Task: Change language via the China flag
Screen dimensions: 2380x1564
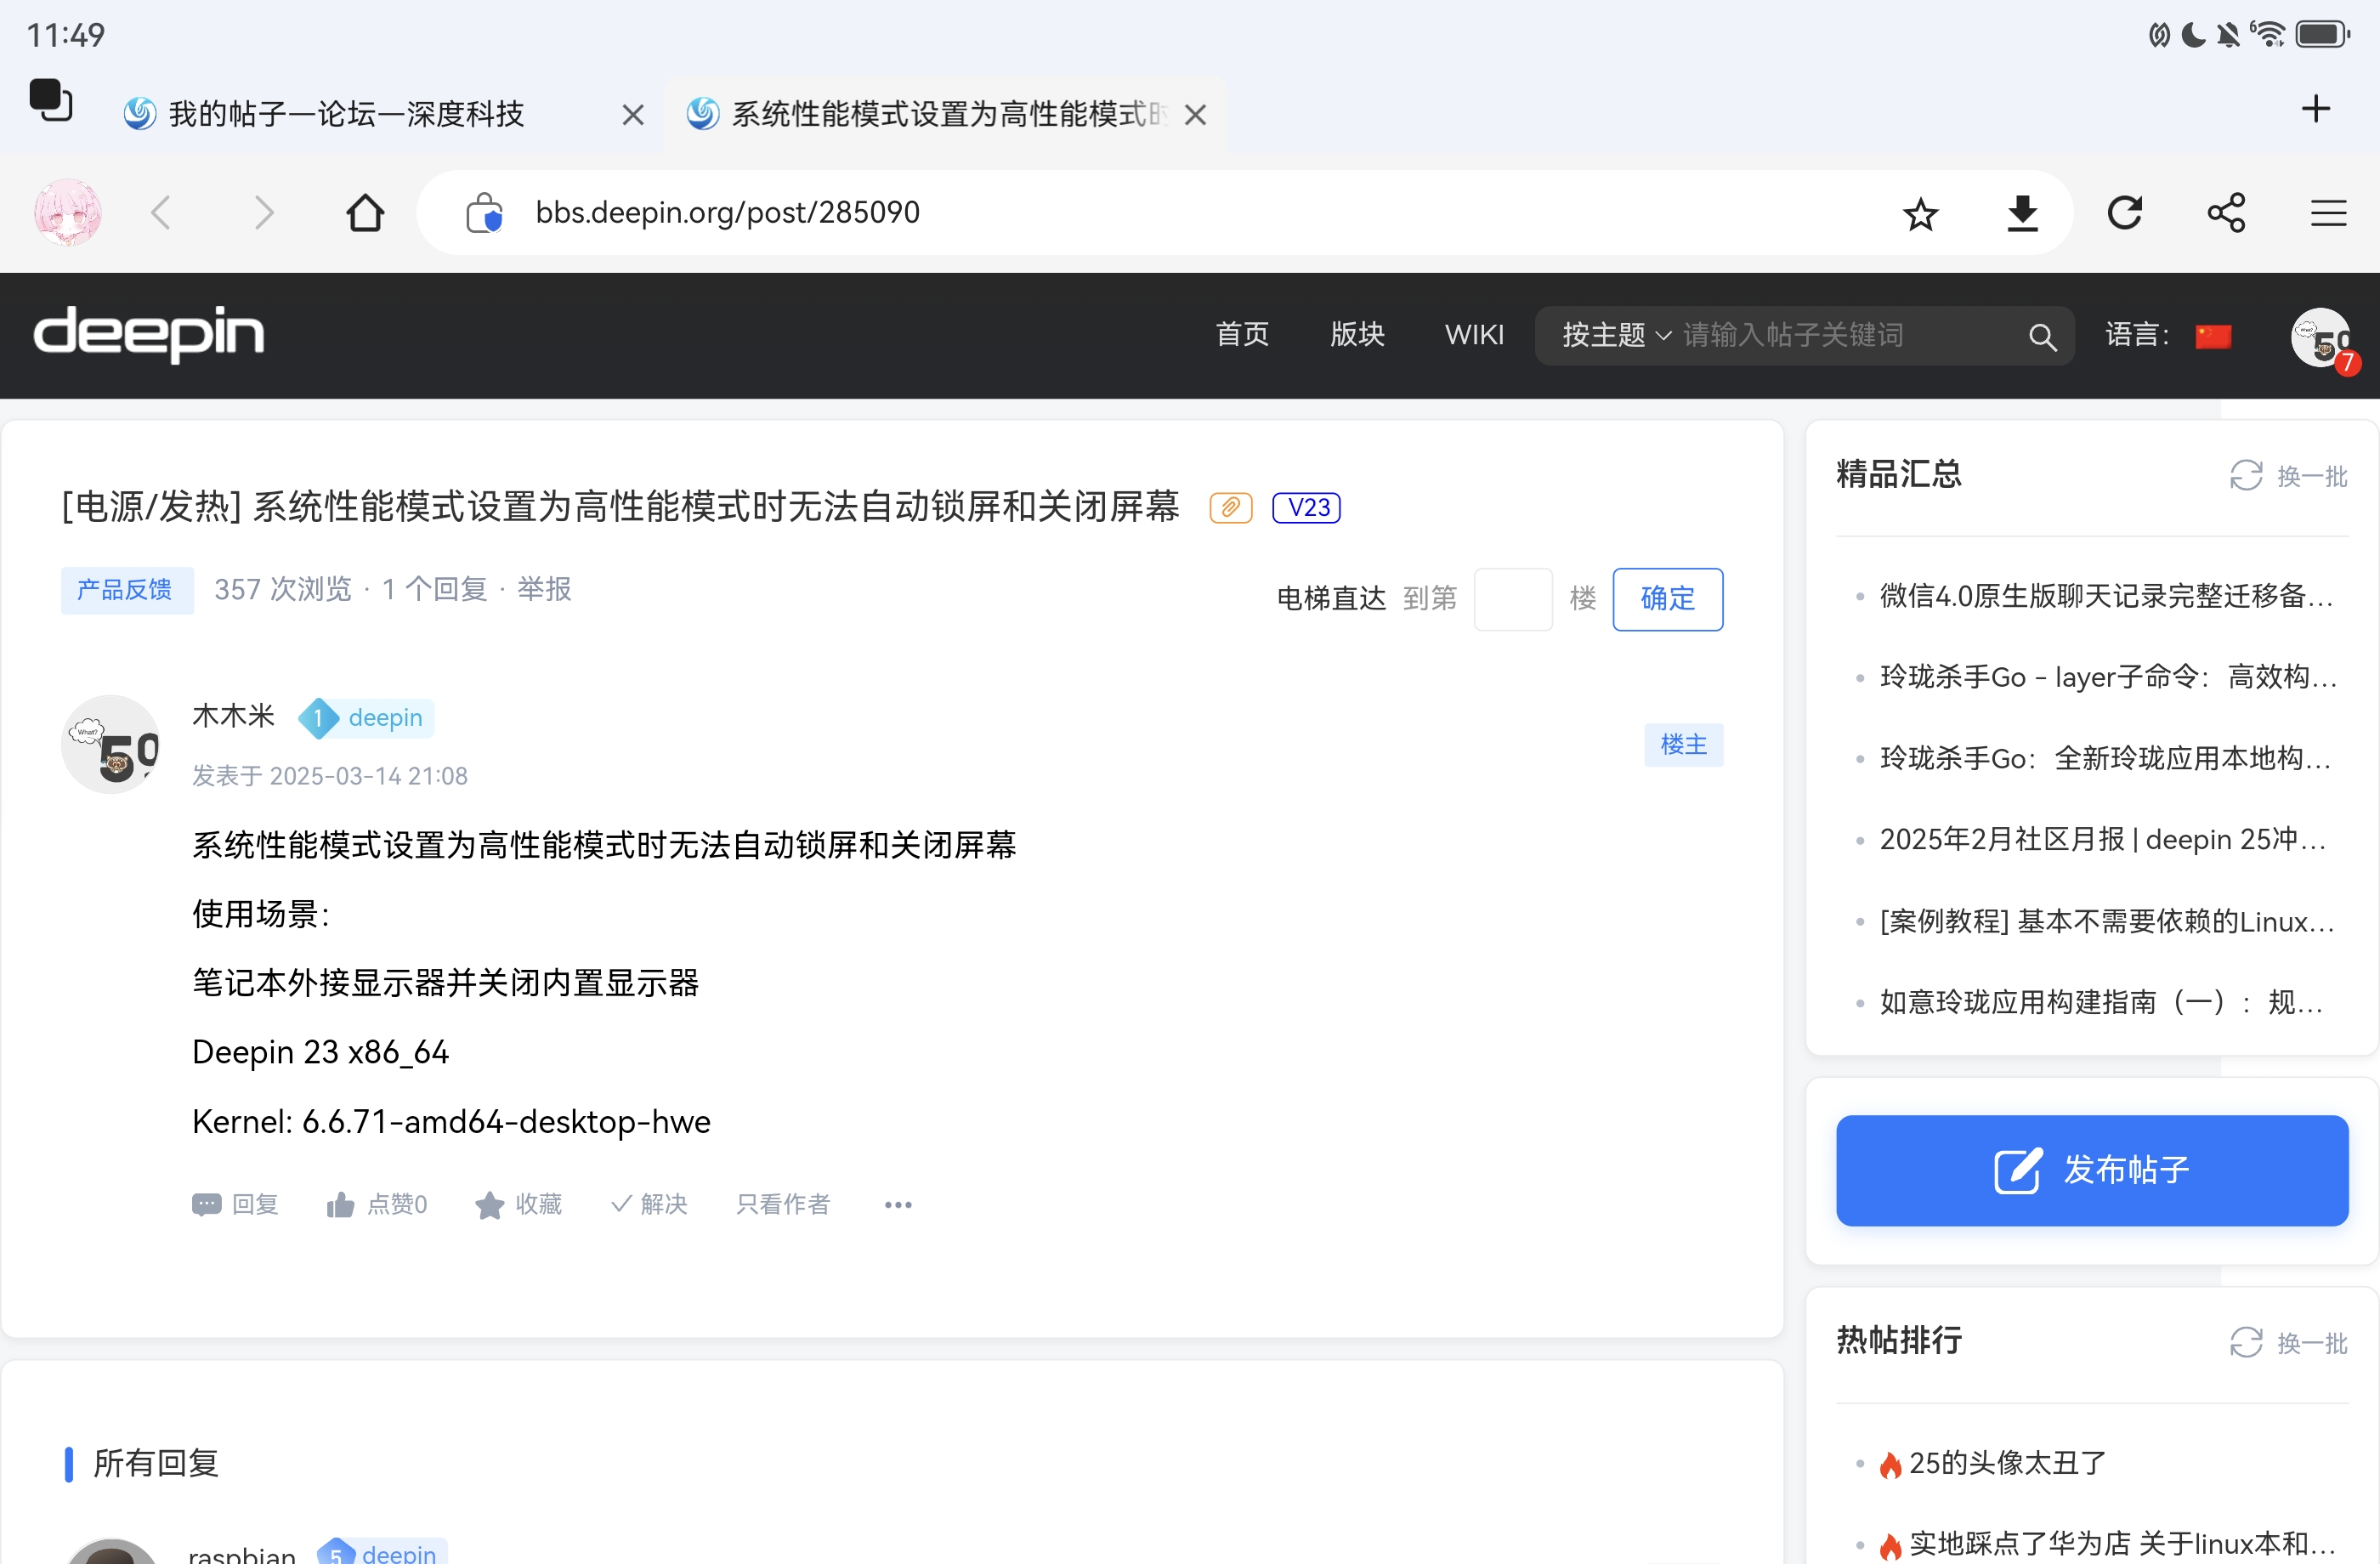Action: pyautogui.click(x=2213, y=336)
